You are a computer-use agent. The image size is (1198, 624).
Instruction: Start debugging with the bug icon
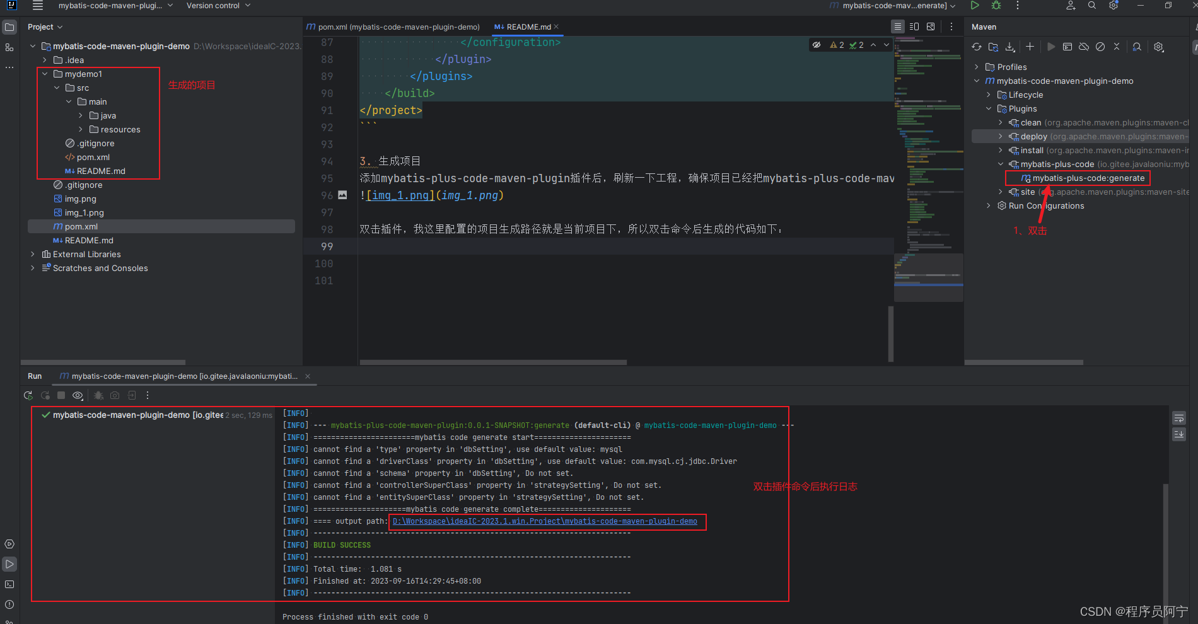pos(996,6)
